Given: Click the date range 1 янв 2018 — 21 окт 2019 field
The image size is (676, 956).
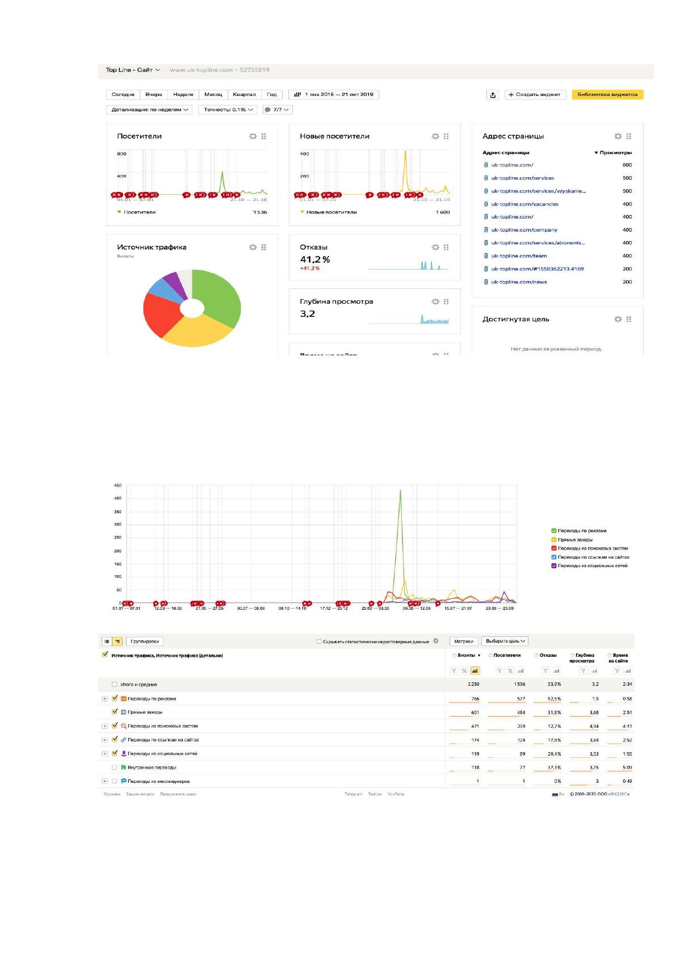Looking at the screenshot, I should click(334, 95).
